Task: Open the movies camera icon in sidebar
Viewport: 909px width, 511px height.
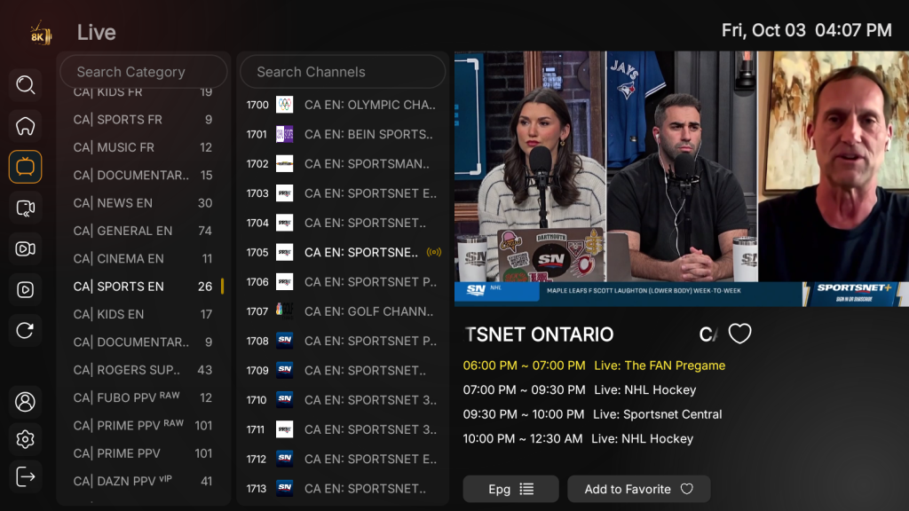Action: pos(26,249)
